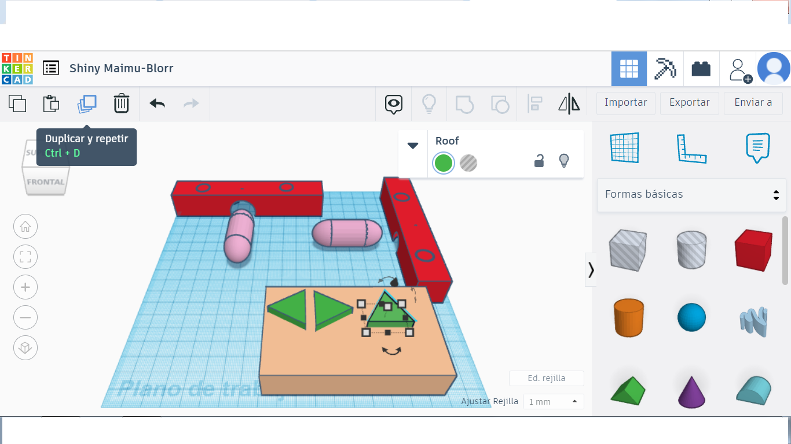Select the Ruler tool icon
Screen dimensions: 791x444
tap(691, 149)
